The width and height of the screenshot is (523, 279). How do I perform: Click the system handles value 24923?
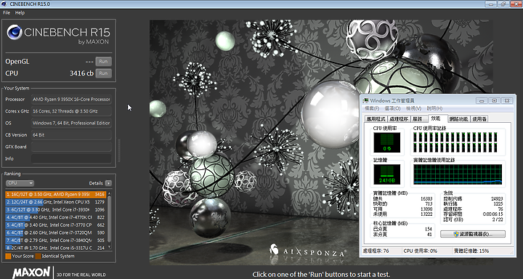coord(497,198)
